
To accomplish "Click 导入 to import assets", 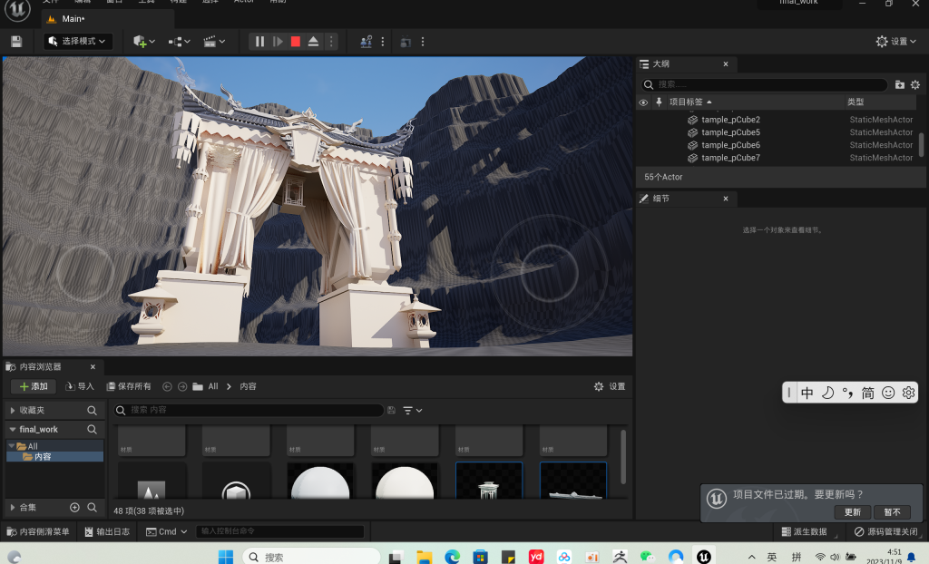I will (x=80, y=386).
